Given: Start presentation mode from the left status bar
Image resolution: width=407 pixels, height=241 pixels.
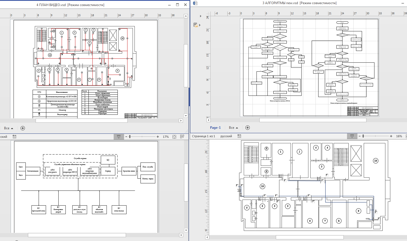Looking at the screenshot, I should pos(119,136).
